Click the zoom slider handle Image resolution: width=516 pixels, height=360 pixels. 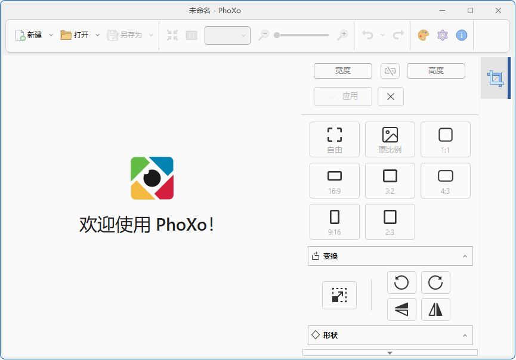pyautogui.click(x=277, y=35)
